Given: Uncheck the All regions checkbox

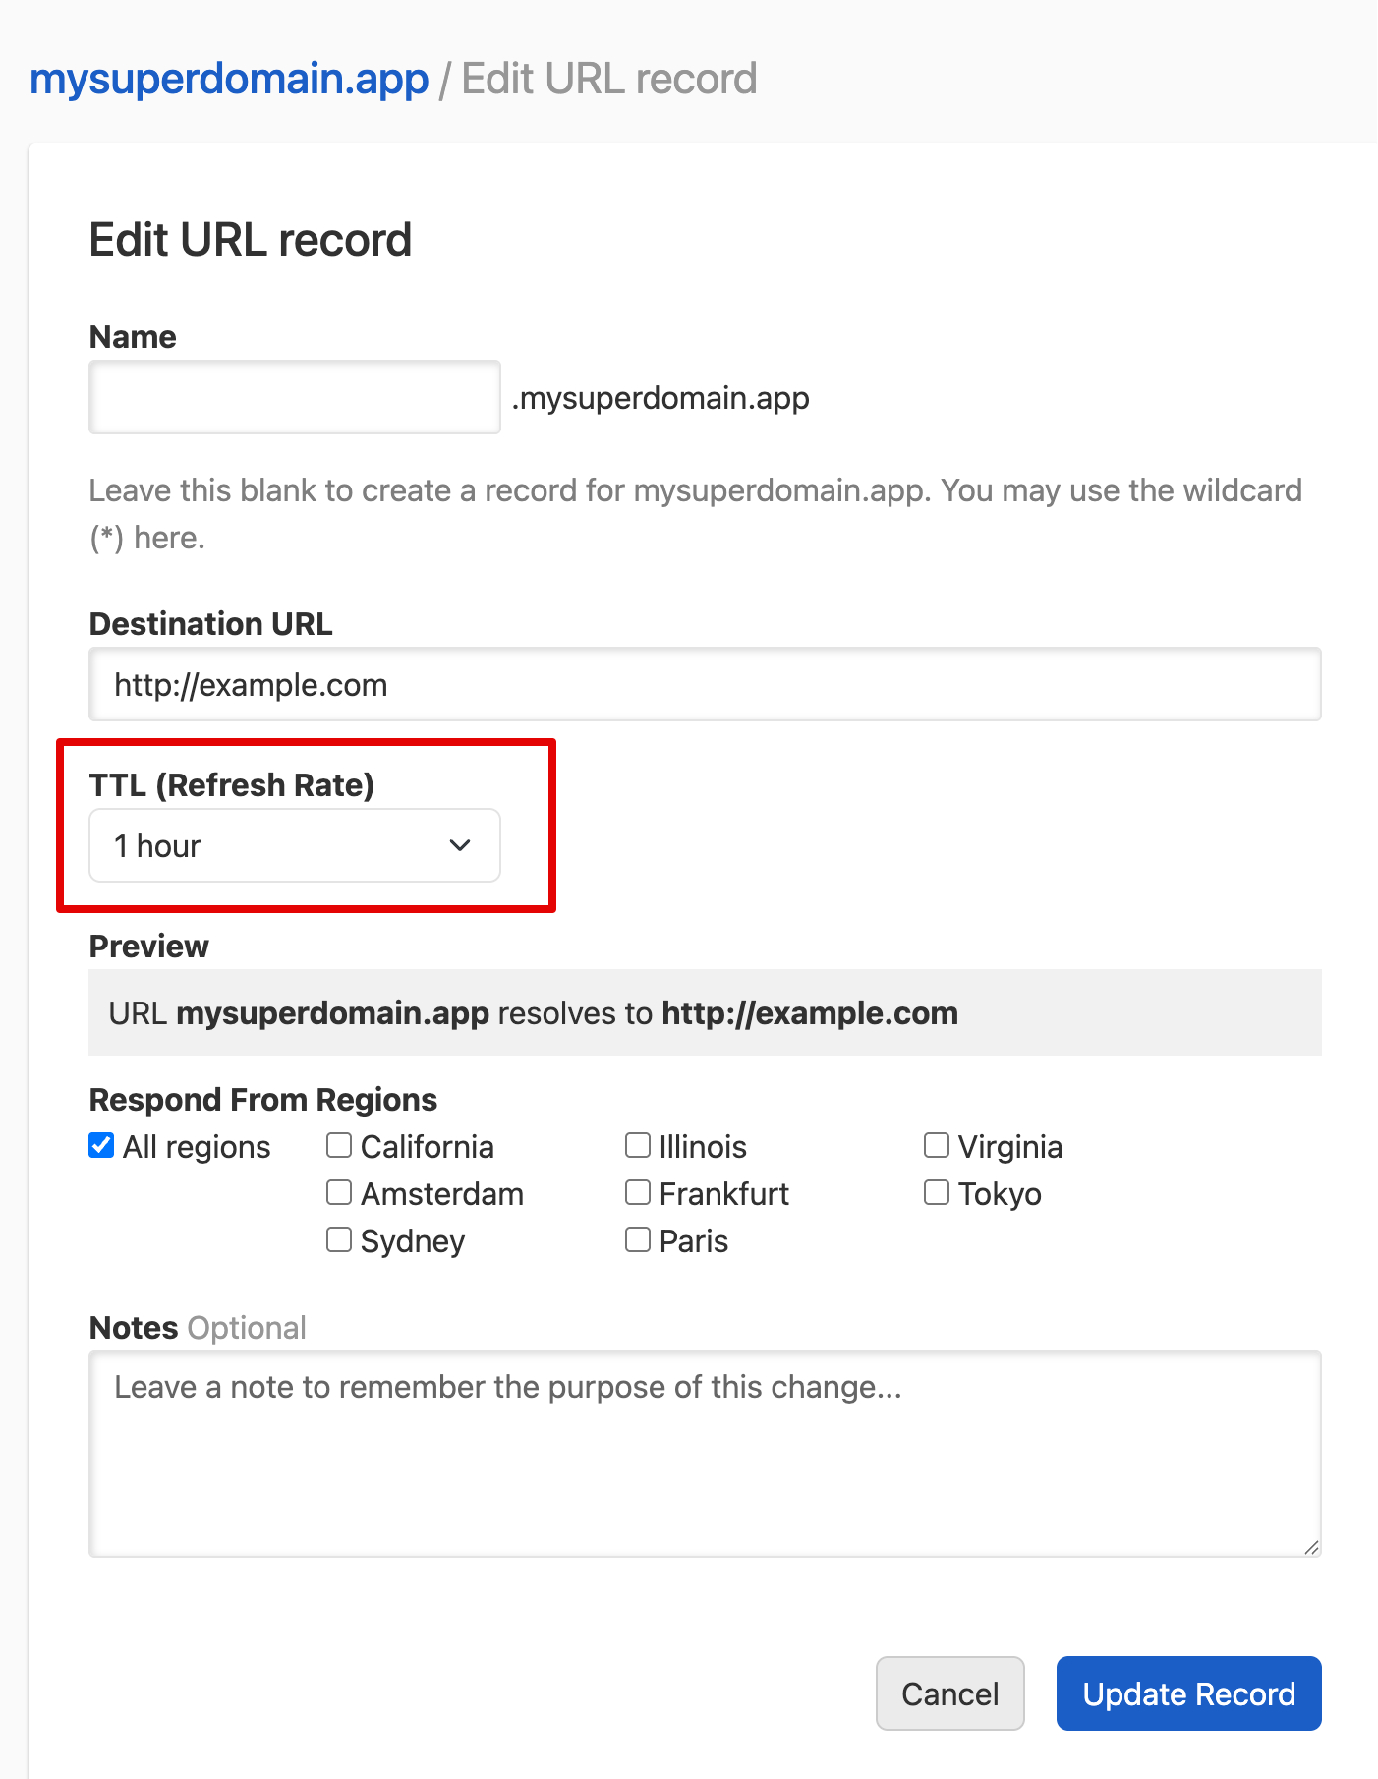Looking at the screenshot, I should [99, 1144].
